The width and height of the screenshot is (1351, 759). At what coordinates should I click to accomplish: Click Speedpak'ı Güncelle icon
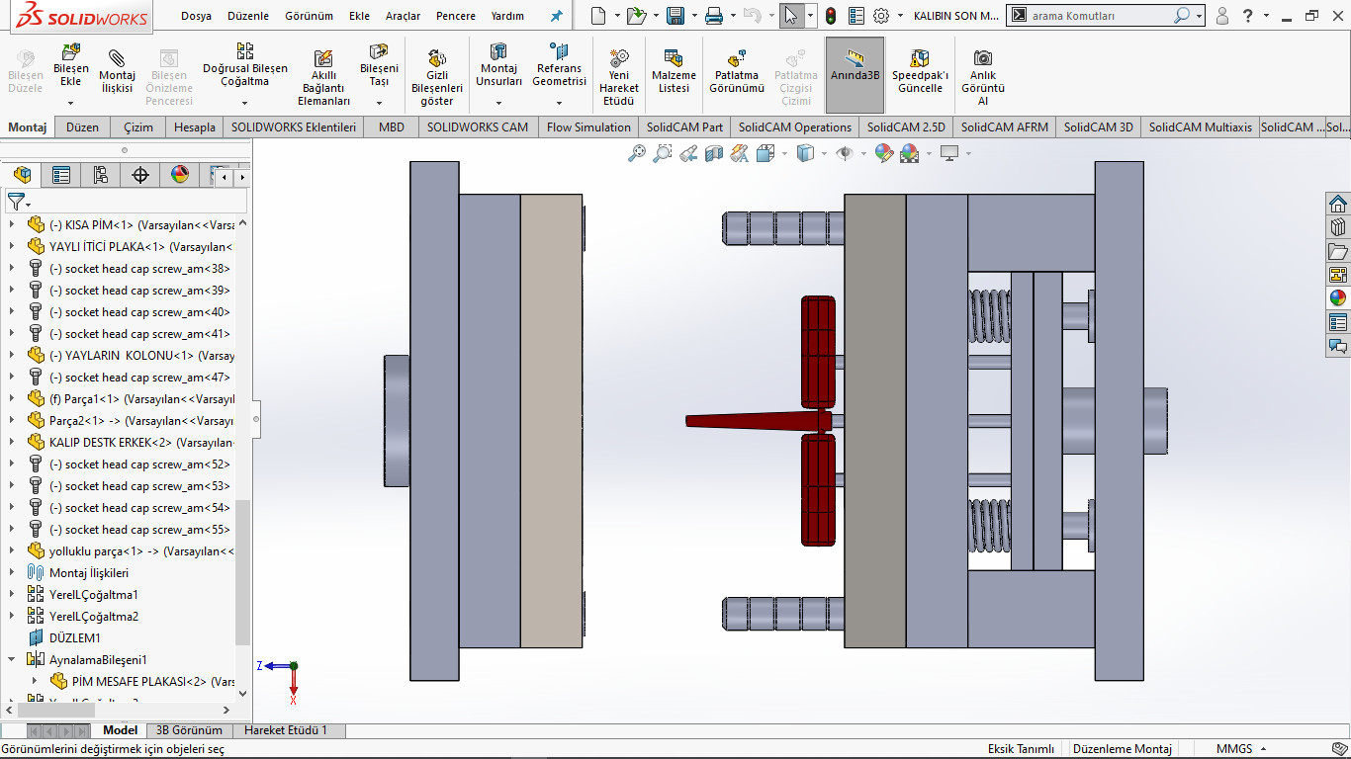[920, 58]
